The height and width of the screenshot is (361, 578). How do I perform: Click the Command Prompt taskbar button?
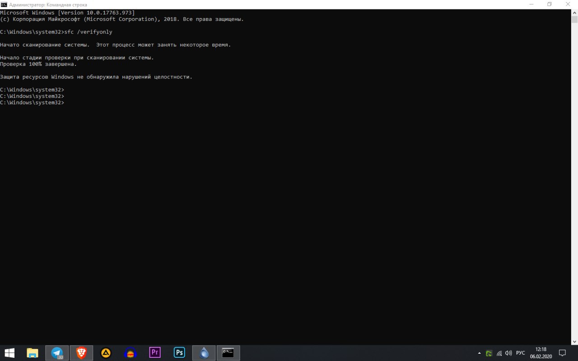pyautogui.click(x=228, y=353)
